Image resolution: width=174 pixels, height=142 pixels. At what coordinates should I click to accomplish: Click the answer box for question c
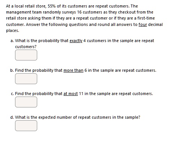click(26, 102)
